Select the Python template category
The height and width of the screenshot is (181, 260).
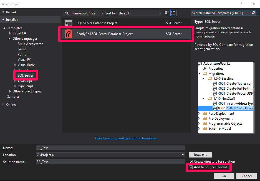[x=23, y=54]
